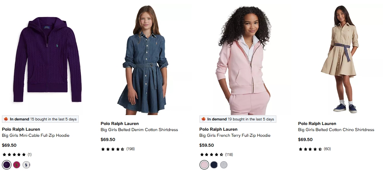The image size is (383, 173).
Task: Open Big Girls Belted Denim Cotton Shirtdress link
Action: click(x=139, y=130)
